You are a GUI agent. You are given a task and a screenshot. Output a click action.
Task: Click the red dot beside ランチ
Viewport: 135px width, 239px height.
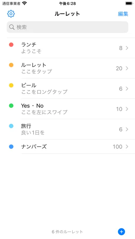pos(11,45)
